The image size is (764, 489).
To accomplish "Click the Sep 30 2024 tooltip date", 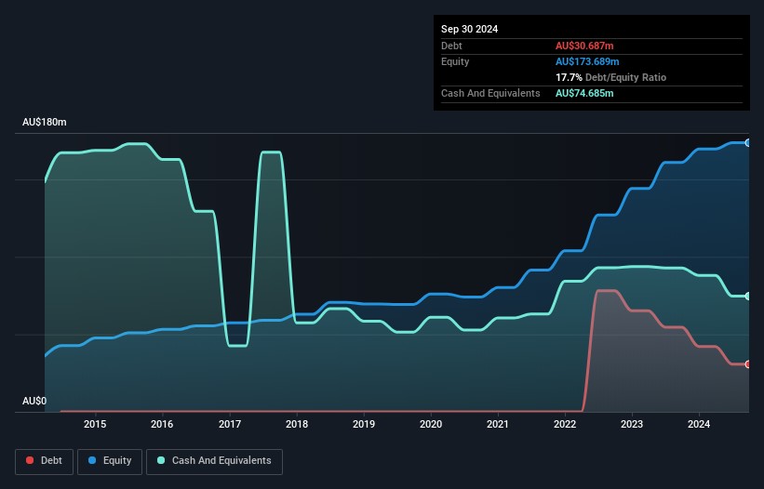I will coord(470,29).
